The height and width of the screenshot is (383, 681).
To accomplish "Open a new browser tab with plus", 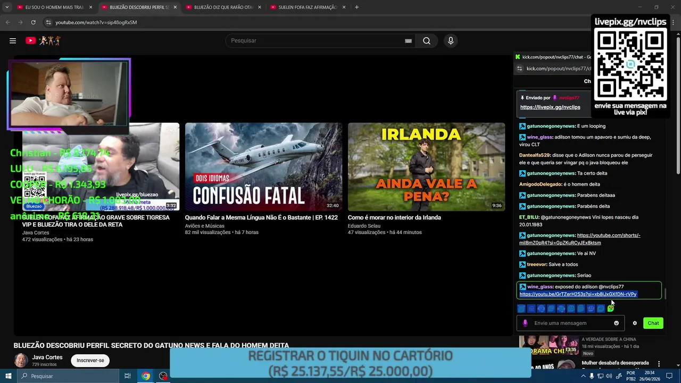I will [356, 7].
